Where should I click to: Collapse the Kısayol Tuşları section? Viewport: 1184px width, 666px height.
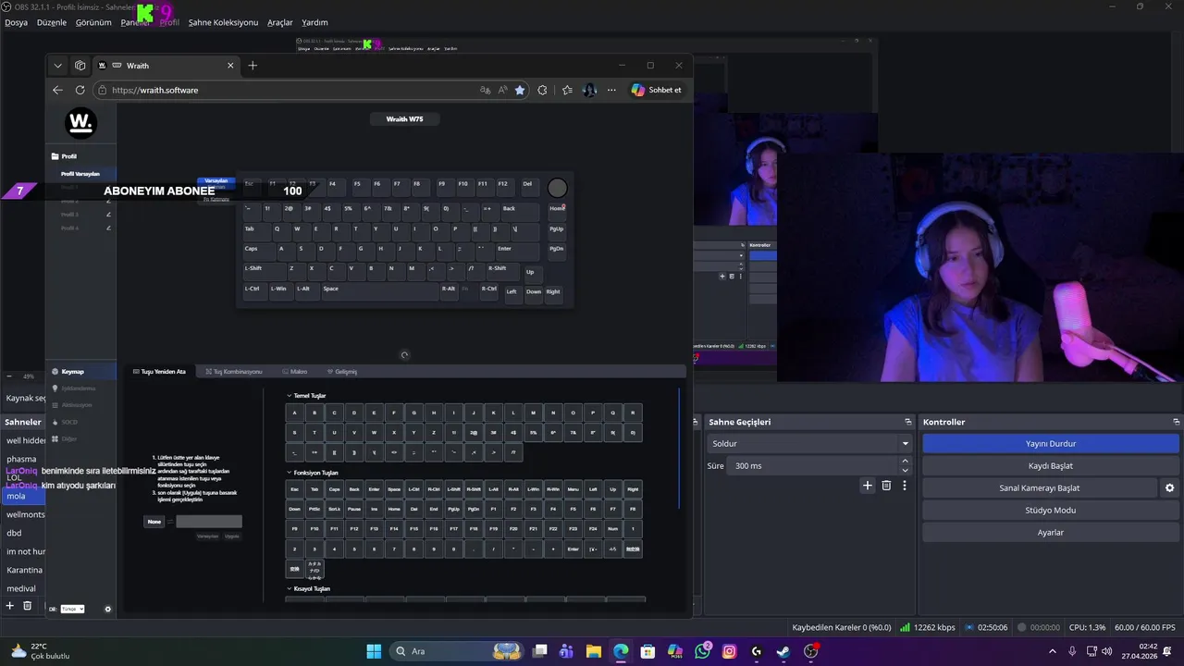click(308, 589)
